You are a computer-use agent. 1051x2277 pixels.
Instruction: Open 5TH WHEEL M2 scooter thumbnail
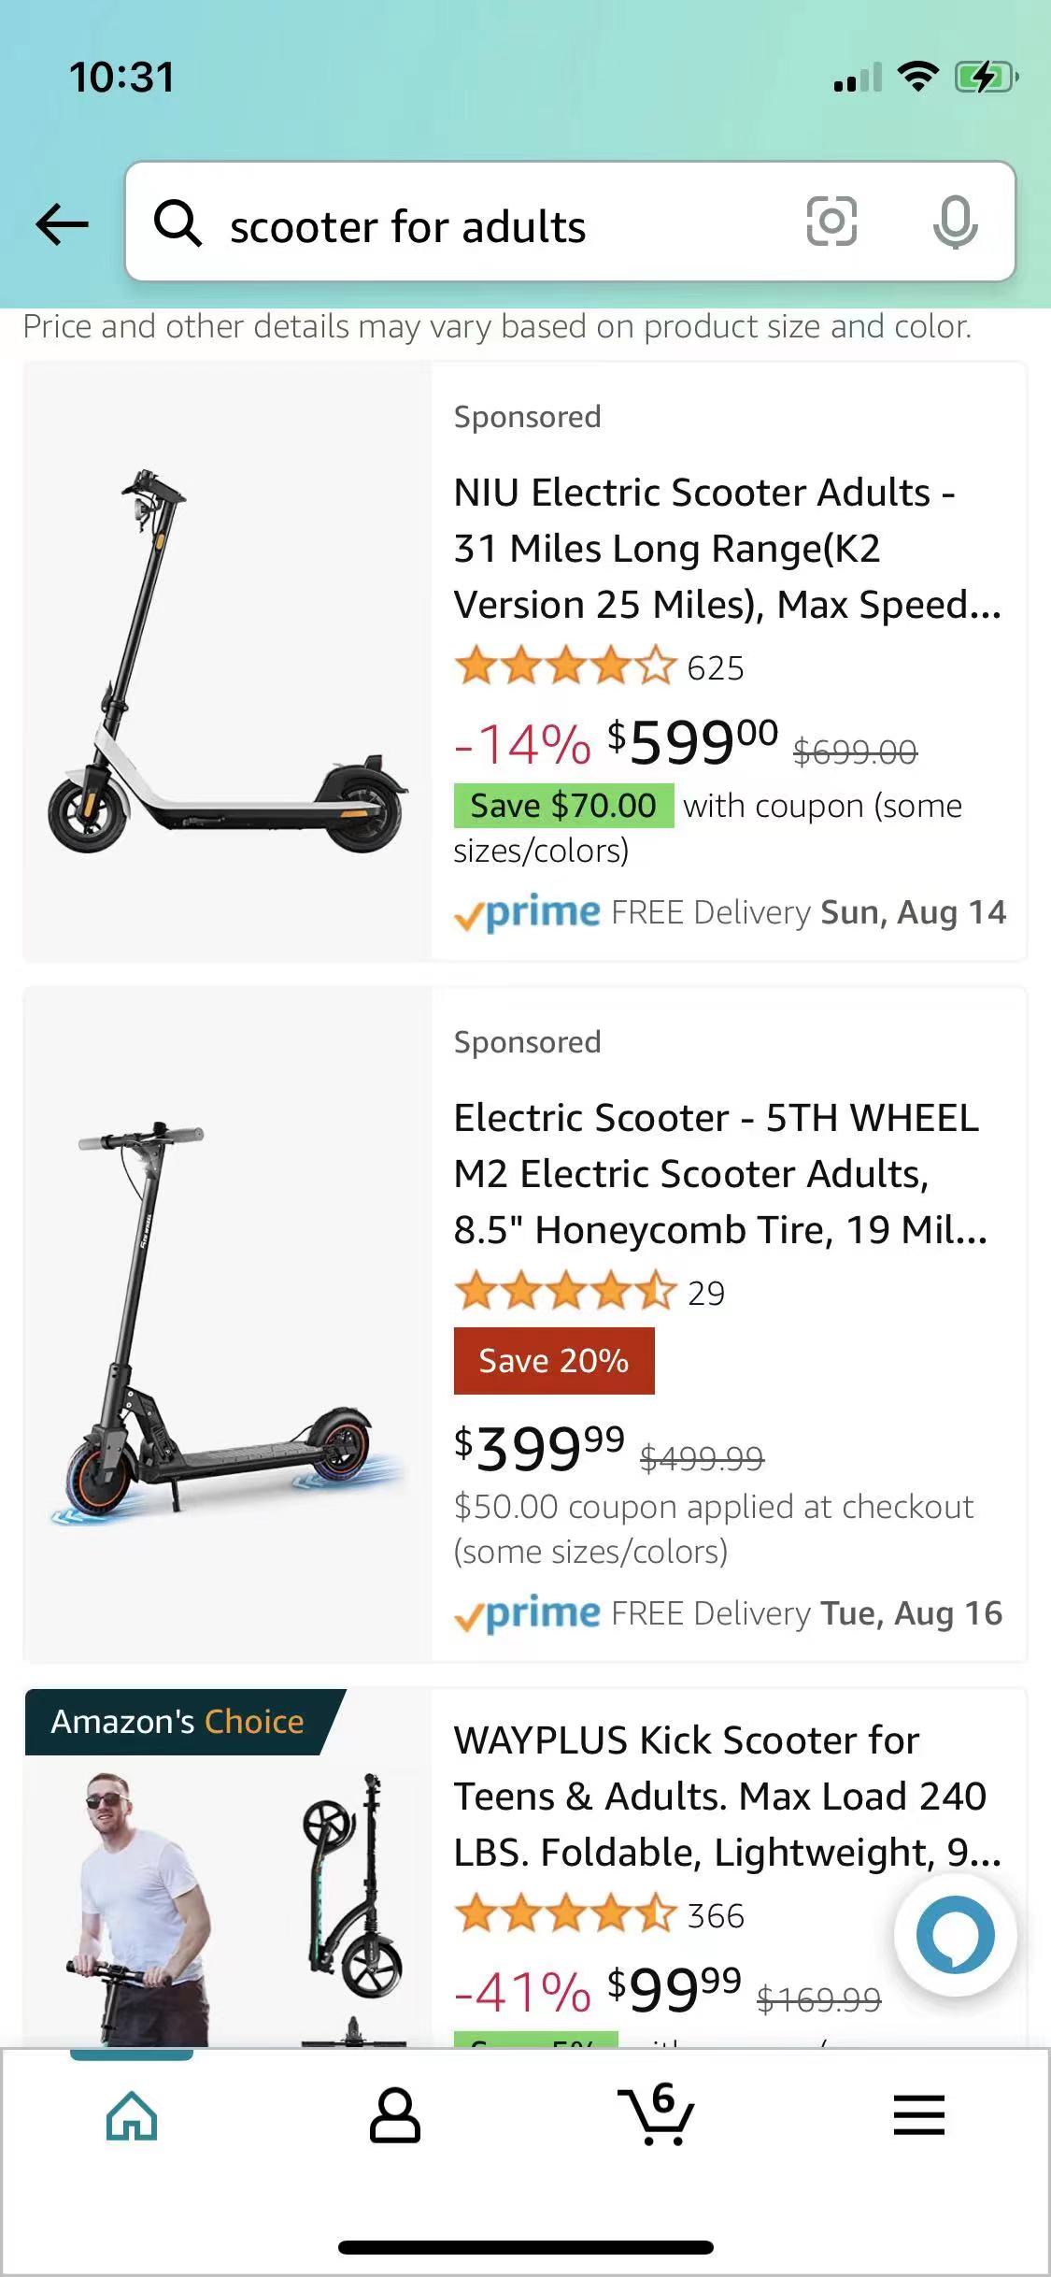tap(227, 1324)
